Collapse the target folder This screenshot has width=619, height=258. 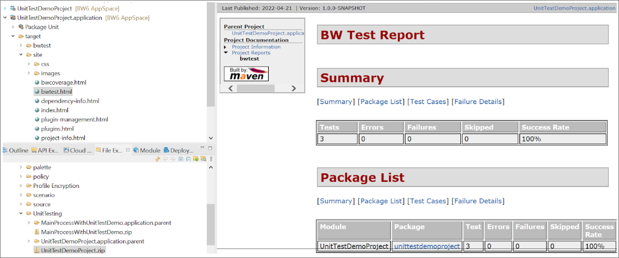13,36
